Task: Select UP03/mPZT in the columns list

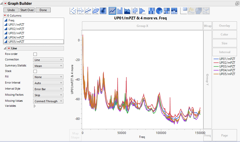Action: tap(16, 33)
